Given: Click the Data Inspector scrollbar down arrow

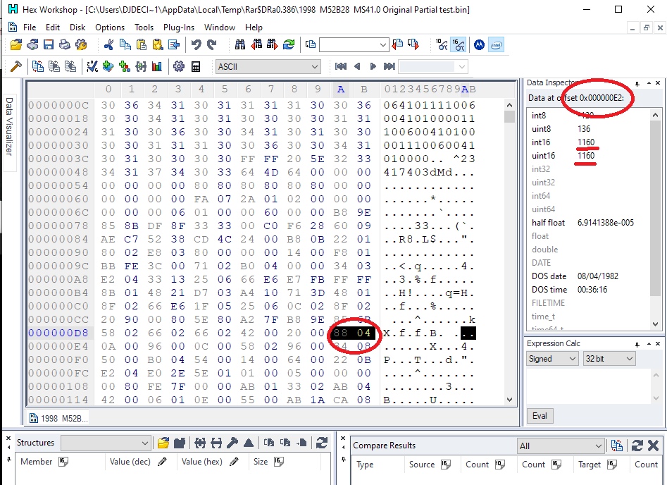Looking at the screenshot, I should (656, 324).
